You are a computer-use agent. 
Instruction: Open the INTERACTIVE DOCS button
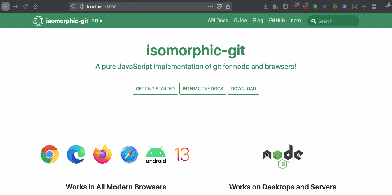click(x=203, y=88)
